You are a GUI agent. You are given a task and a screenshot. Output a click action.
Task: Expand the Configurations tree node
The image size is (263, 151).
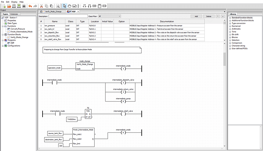click(x=3, y=46)
